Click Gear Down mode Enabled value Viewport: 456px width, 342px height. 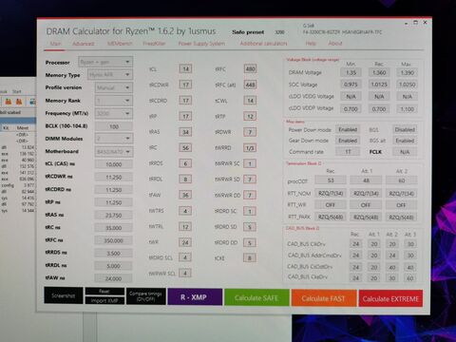click(348, 141)
